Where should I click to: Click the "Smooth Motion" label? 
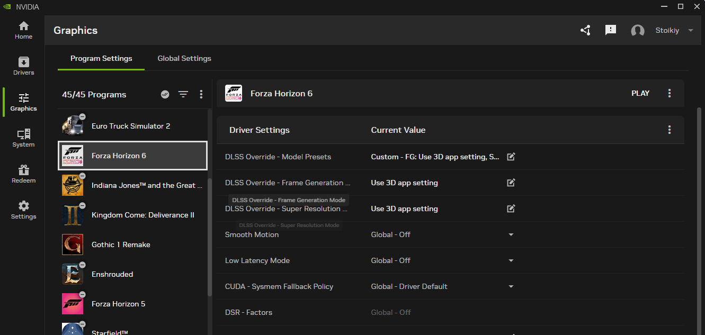pos(252,234)
